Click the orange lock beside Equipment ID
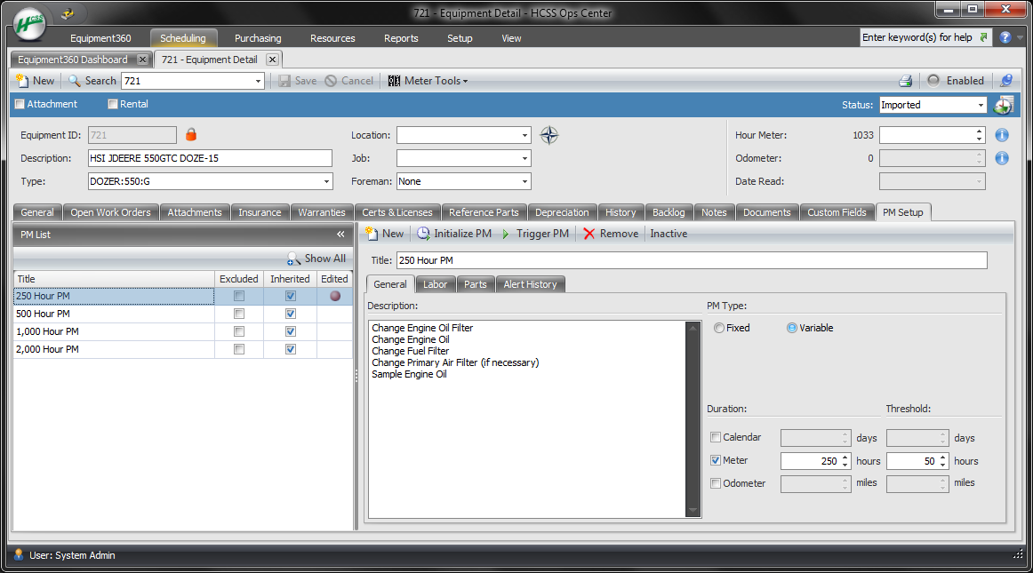1033x573 pixels. pos(191,134)
